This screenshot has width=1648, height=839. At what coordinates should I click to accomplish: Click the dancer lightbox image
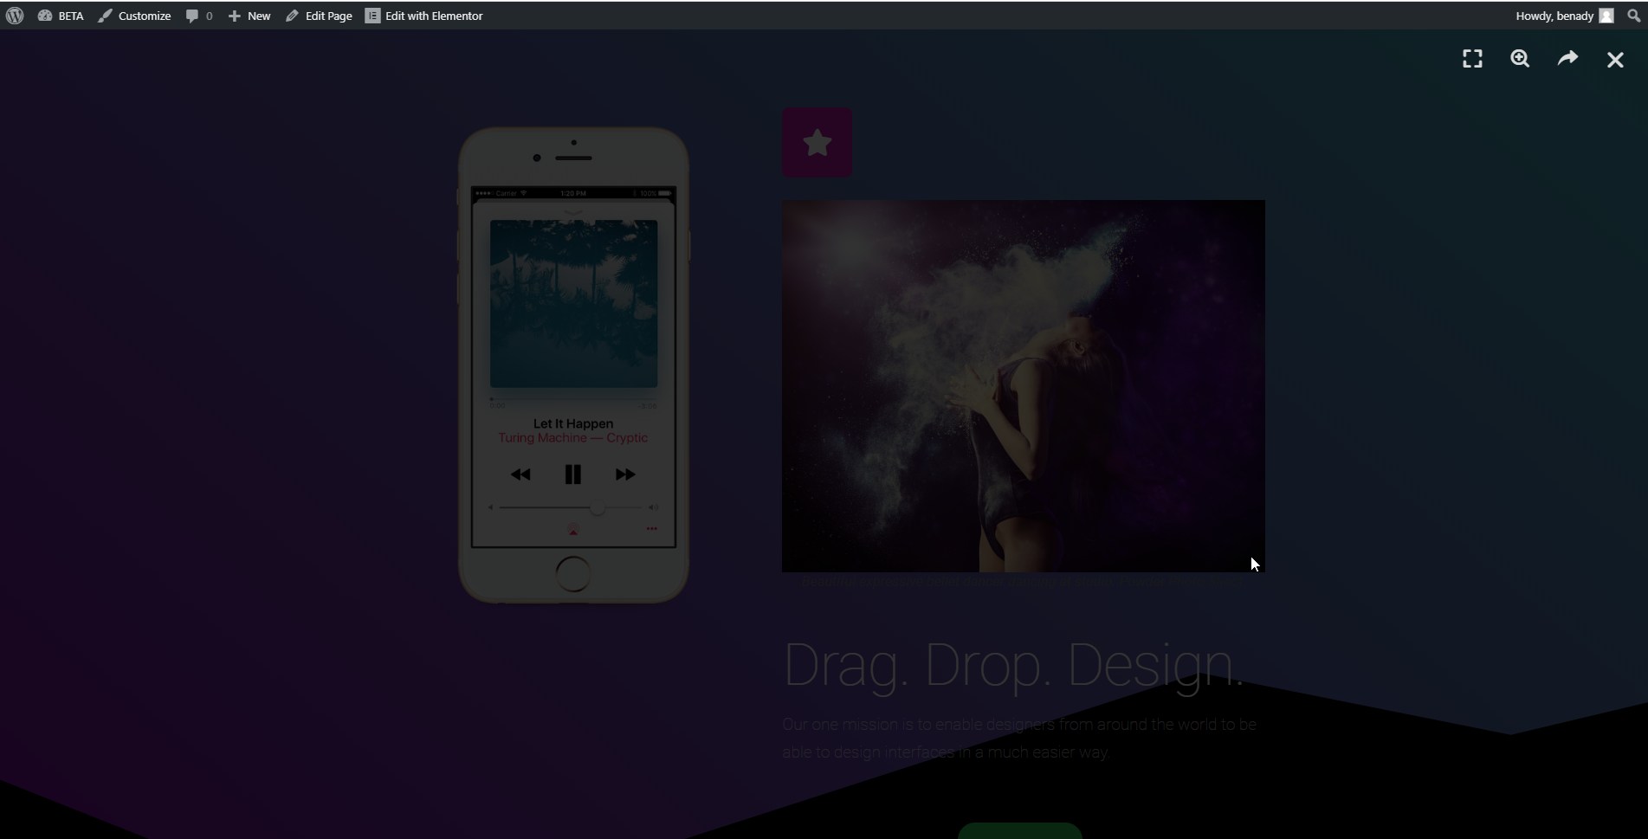click(1023, 386)
